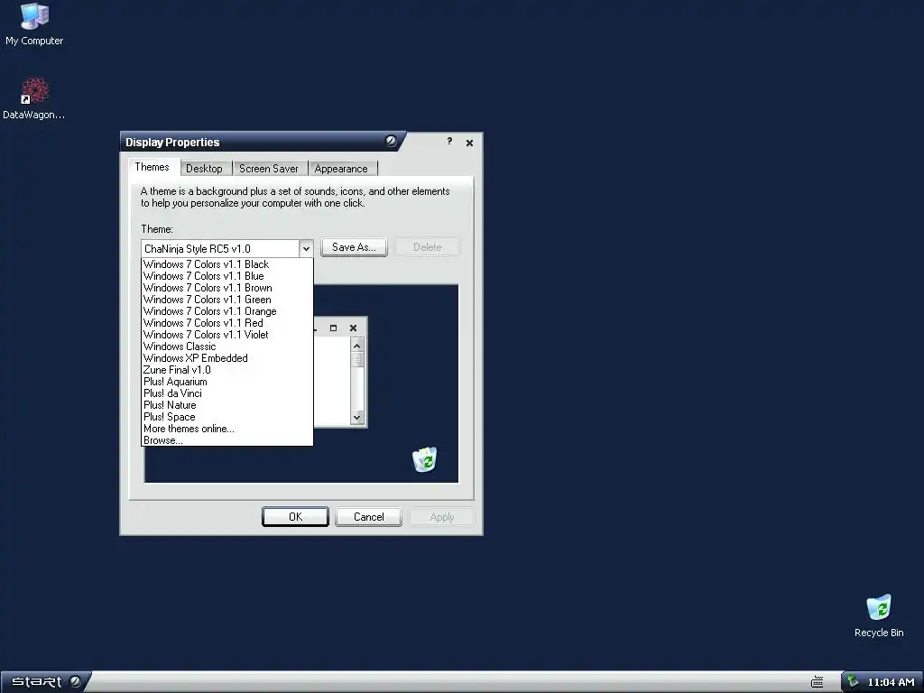Click the clock showing 11:04 AM
924x693 pixels.
pyautogui.click(x=891, y=682)
